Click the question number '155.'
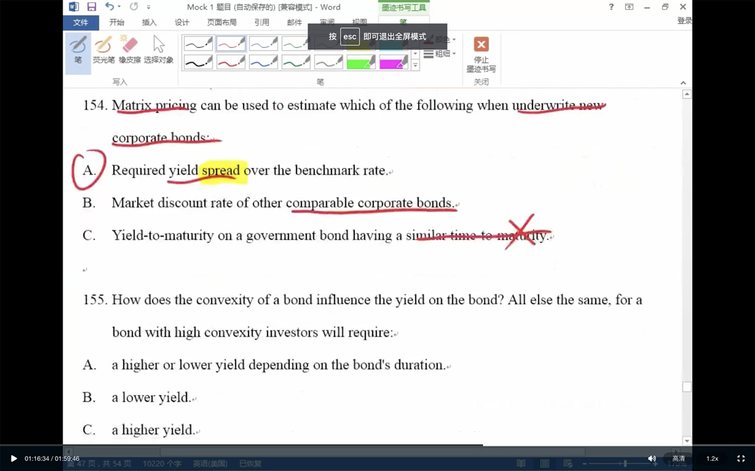This screenshot has width=755, height=471. [95, 300]
